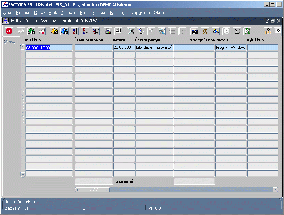This screenshot has height=215, width=284.
Task: Open the Okno menu
Action: point(159,13)
